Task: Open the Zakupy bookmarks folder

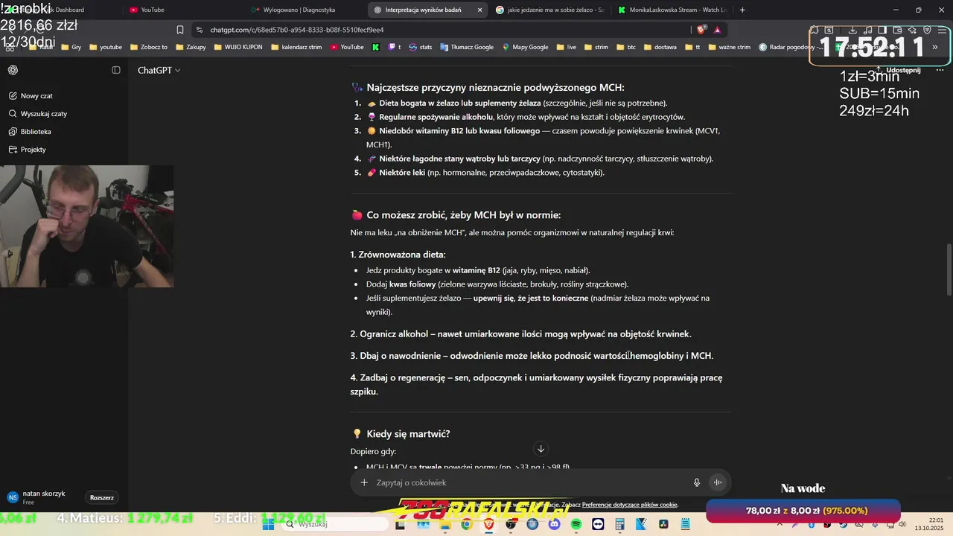Action: click(191, 47)
